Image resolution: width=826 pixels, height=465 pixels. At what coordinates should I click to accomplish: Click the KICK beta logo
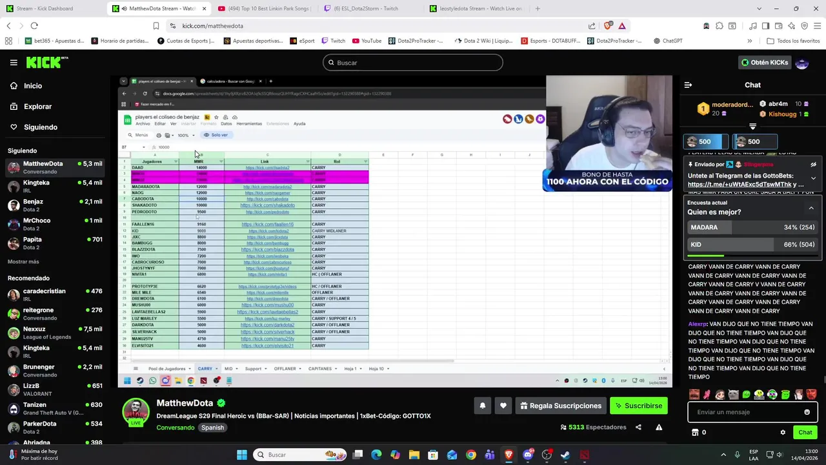(47, 63)
